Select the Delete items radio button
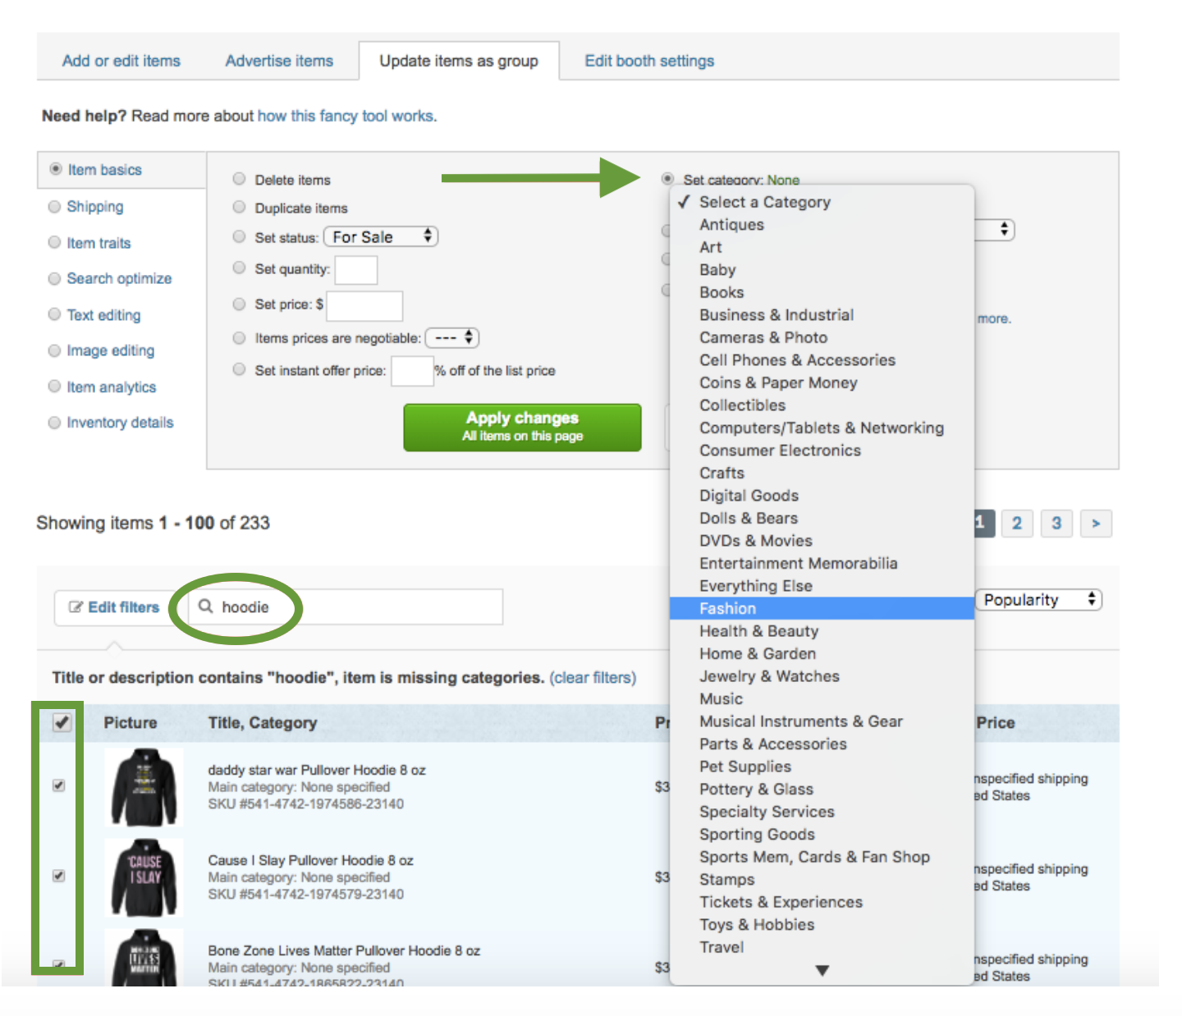 coord(239,179)
